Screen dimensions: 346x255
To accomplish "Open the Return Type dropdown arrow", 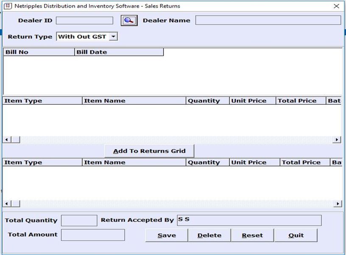I will [x=113, y=36].
